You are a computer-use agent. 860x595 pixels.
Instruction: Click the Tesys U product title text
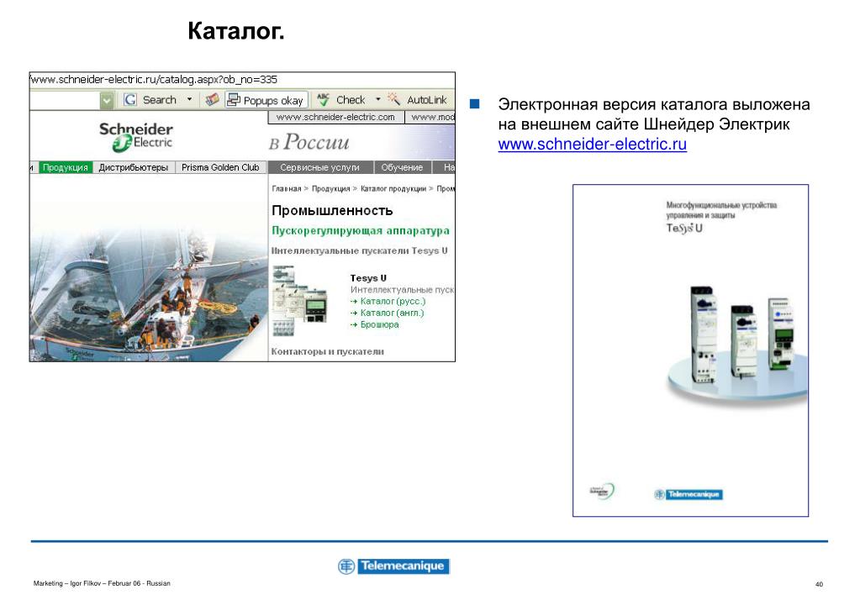pyautogui.click(x=368, y=278)
